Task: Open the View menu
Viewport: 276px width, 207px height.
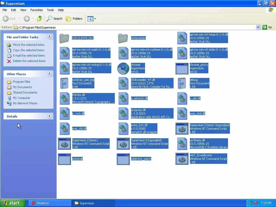Action: 23,10
